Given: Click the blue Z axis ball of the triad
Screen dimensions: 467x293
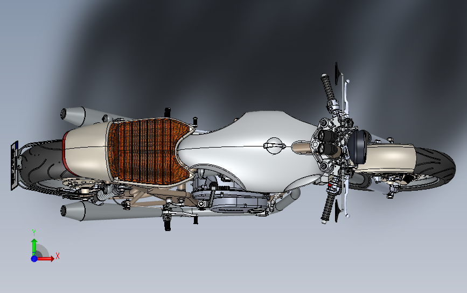Looking at the screenshot, I should tap(34, 259).
